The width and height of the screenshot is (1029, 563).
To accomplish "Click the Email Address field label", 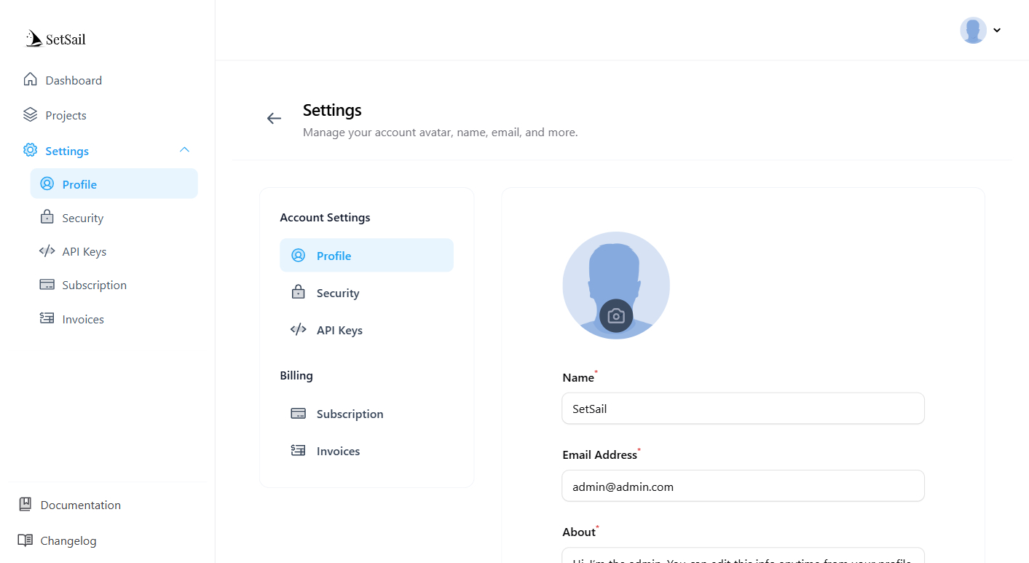I will (x=599, y=454).
